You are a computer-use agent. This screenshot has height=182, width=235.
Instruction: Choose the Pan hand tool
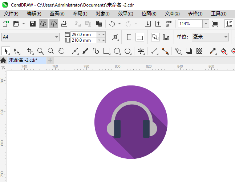click(x=62, y=51)
